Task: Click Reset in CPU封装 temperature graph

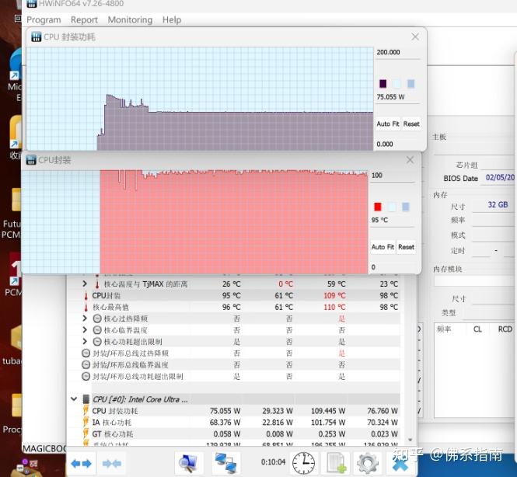Action: 406,247
